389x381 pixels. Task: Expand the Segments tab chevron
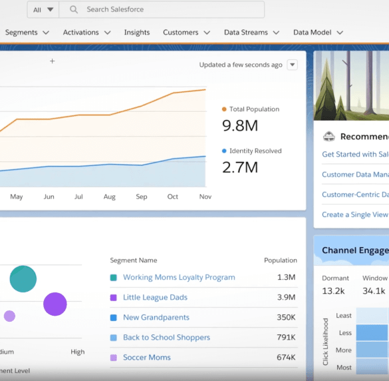click(46, 33)
